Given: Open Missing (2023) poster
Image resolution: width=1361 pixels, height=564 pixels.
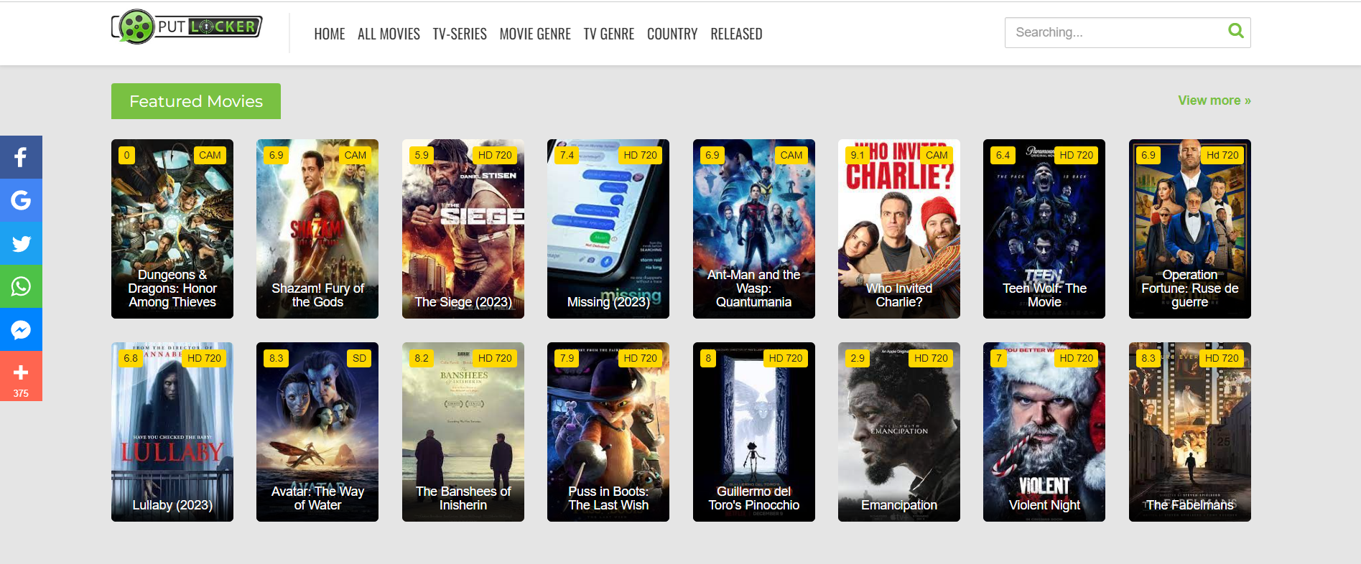Looking at the screenshot, I should (608, 229).
